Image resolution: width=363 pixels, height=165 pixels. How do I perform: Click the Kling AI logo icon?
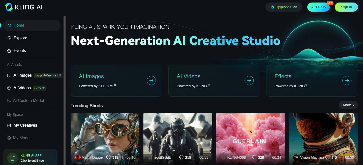click(9, 7)
